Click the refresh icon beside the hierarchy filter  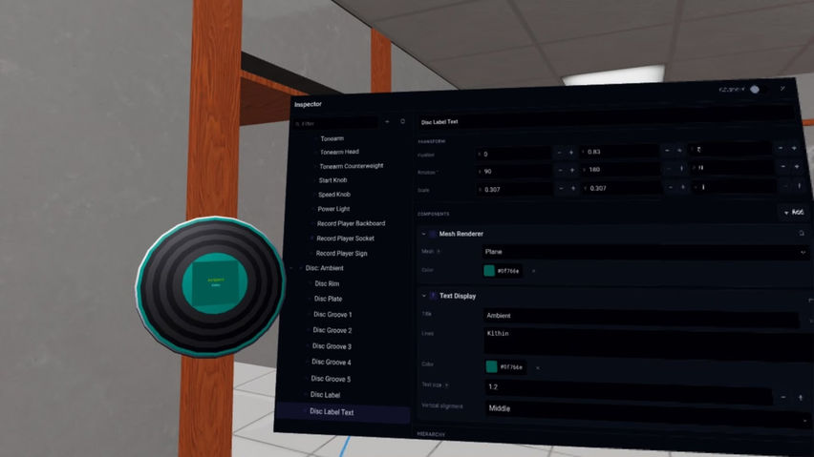coord(402,122)
